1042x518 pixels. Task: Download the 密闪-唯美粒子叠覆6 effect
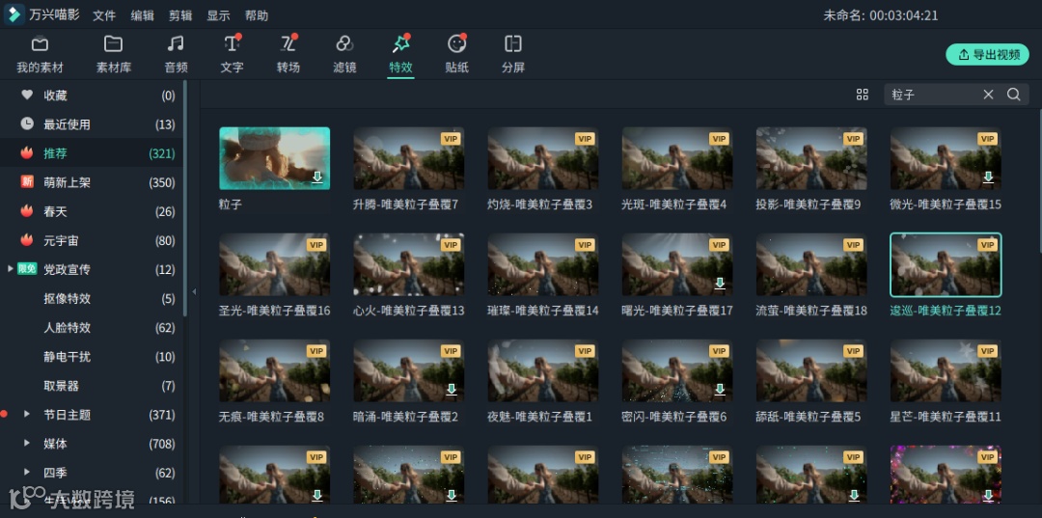[720, 390]
